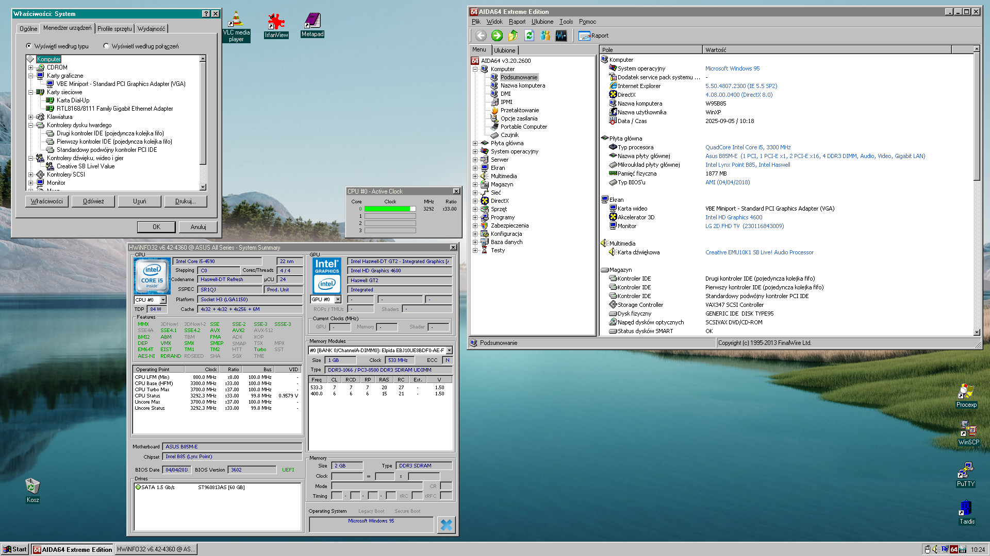Viewport: 990px width, 556px height.
Task: Collapse Karty sieciowe node in device manager
Action: pyautogui.click(x=30, y=92)
